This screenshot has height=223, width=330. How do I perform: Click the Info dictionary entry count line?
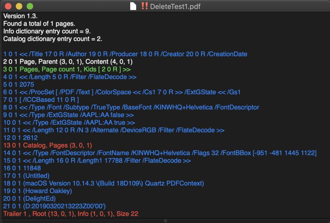tap(47, 31)
